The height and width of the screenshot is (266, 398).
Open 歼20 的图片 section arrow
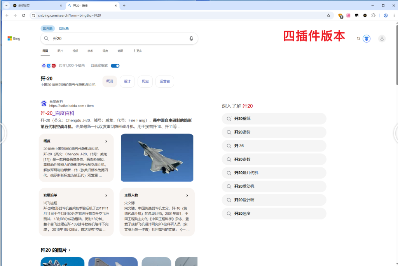pyautogui.click(x=69, y=250)
